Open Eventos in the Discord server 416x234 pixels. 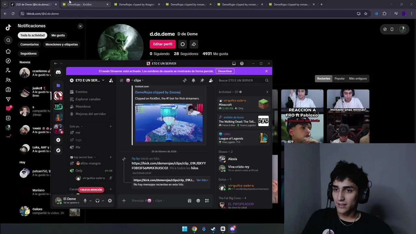pyautogui.click(x=81, y=92)
